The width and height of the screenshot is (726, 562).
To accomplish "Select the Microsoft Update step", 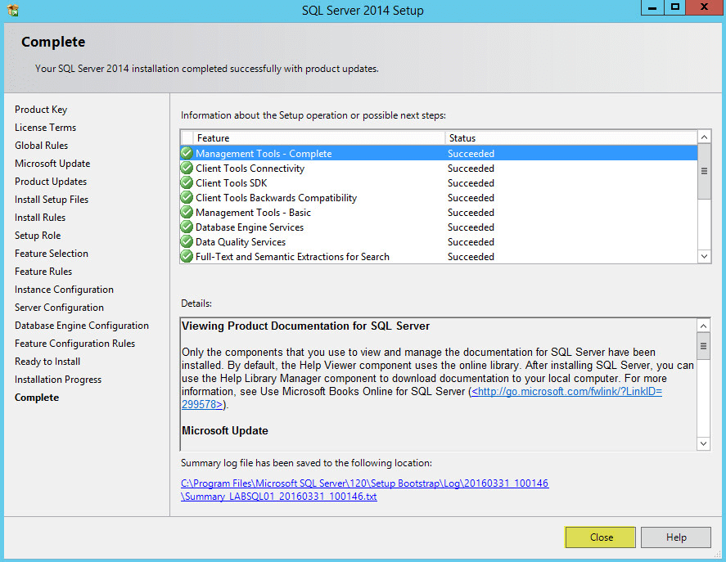I will (x=52, y=164).
